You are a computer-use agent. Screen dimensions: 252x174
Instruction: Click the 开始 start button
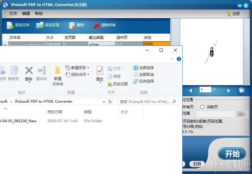pos(232,154)
